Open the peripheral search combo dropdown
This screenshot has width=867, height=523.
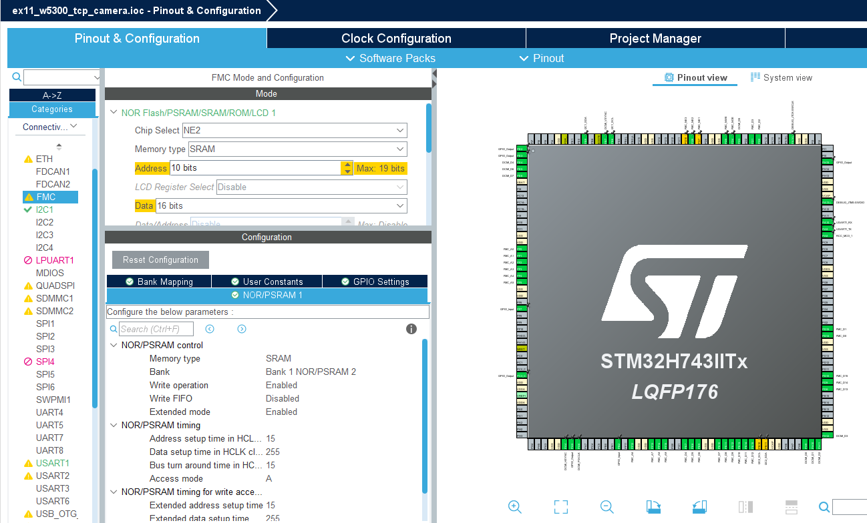point(96,77)
